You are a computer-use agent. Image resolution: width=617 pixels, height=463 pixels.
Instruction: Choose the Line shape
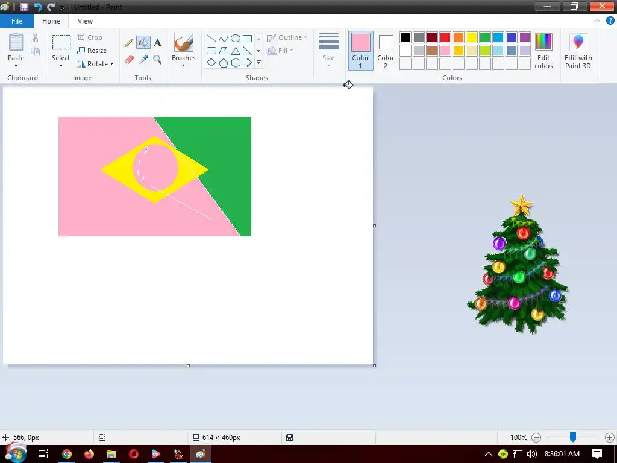click(x=211, y=38)
